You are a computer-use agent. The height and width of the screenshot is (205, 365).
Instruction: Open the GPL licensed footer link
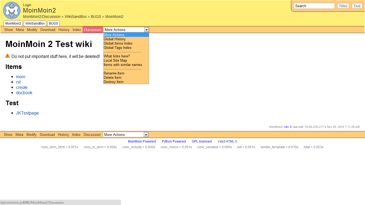[x=202, y=141]
